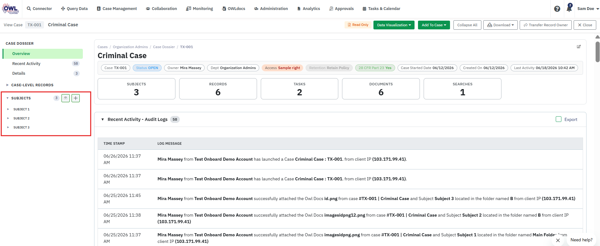Click the Access Sample right pill
The image size is (600, 246).
tap(282, 68)
